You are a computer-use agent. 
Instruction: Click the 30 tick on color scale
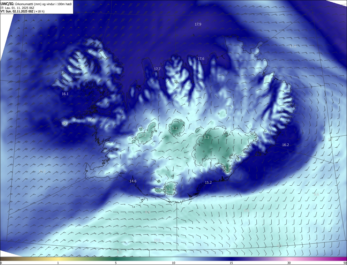pos(289,263)
